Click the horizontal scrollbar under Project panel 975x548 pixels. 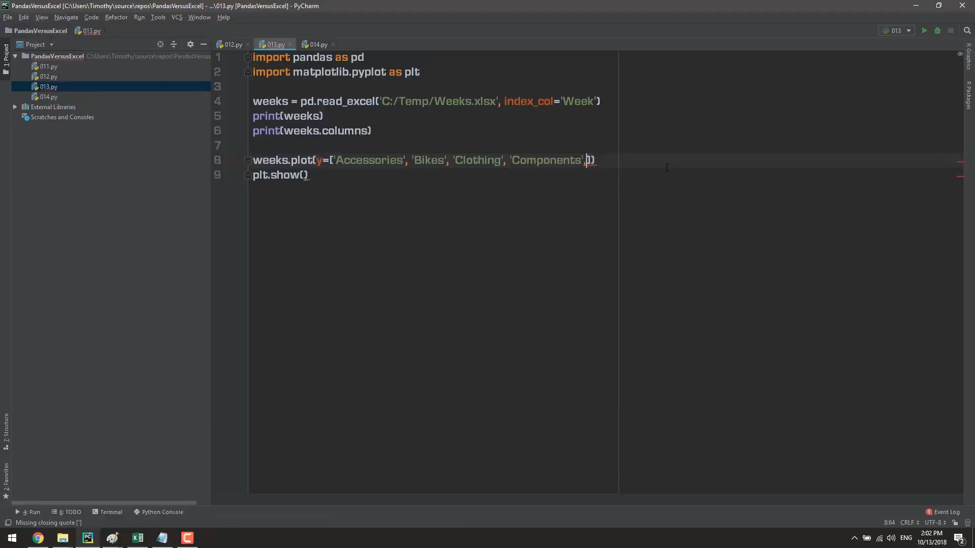[x=104, y=503]
